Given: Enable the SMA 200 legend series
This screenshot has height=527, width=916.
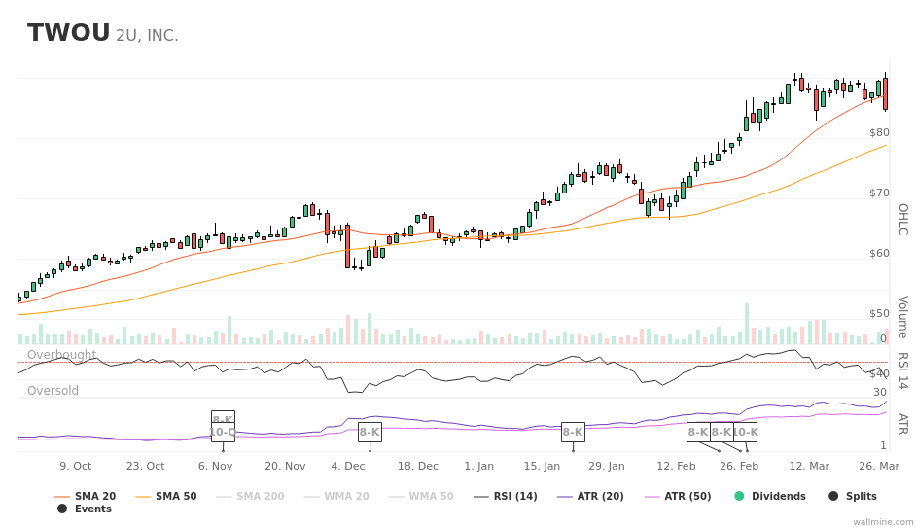Looking at the screenshot, I should [250, 496].
